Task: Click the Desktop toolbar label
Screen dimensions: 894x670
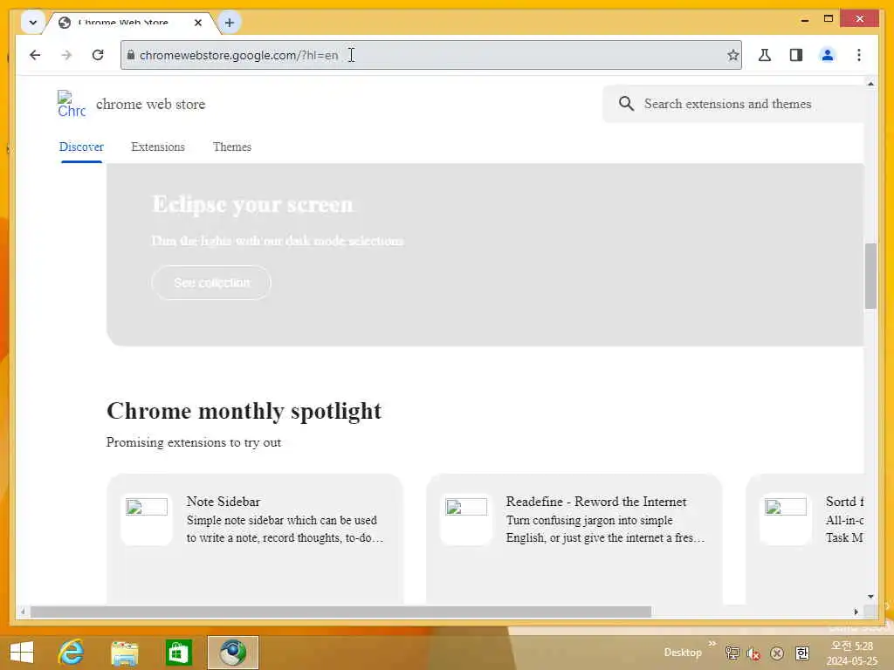Action: click(683, 653)
